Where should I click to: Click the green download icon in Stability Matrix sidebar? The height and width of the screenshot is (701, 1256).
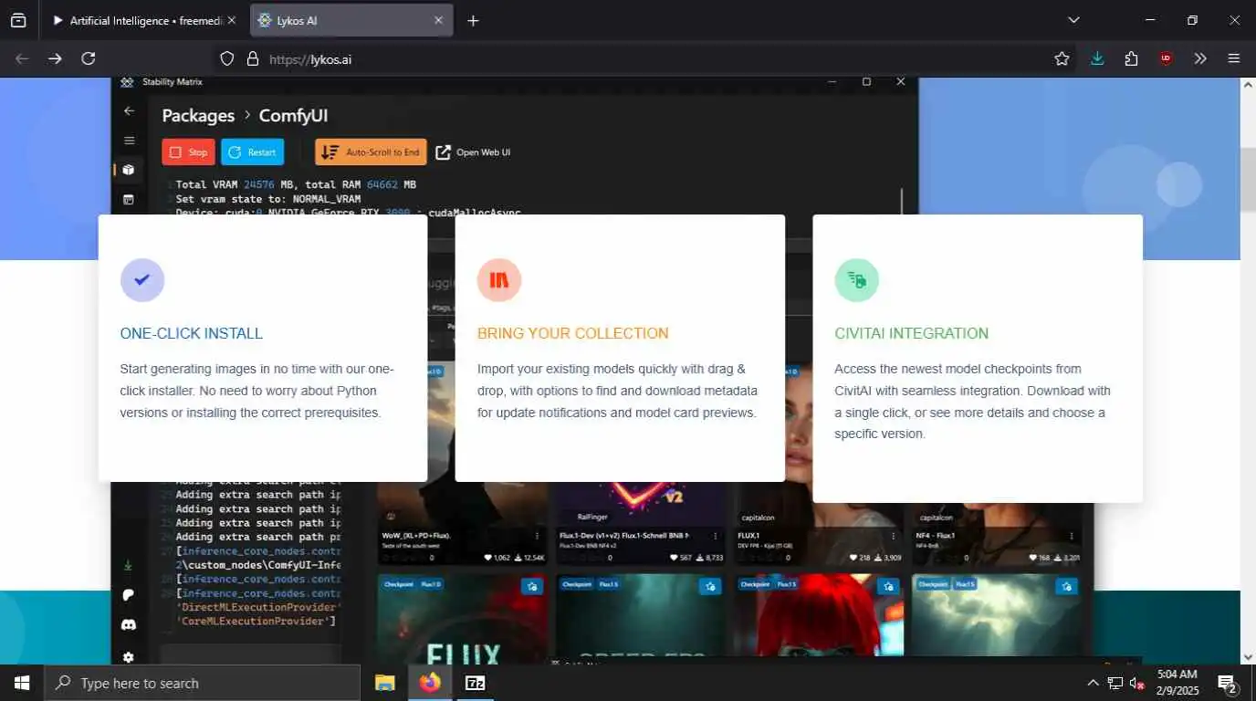pos(129,565)
